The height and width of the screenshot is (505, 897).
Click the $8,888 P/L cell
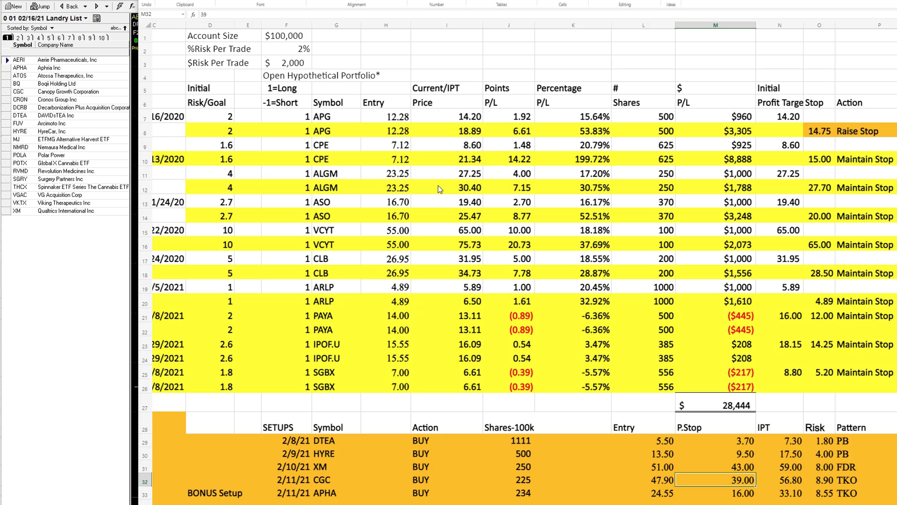point(715,159)
